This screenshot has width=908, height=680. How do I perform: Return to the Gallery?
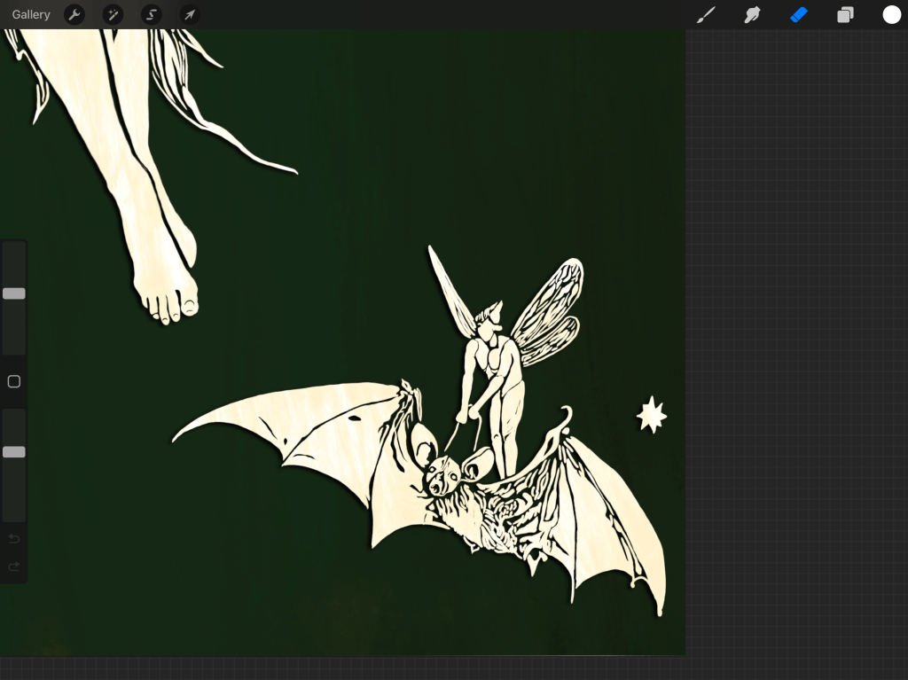pyautogui.click(x=31, y=15)
